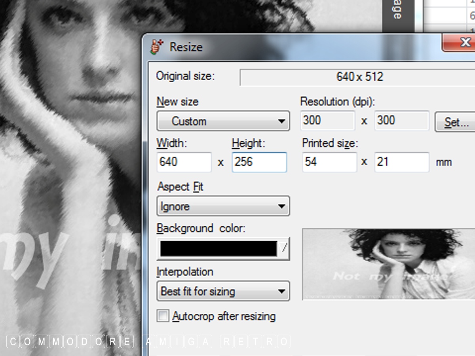This screenshot has width=475, height=356.
Task: Switch to the vertical dark side tab
Action: pos(397,14)
